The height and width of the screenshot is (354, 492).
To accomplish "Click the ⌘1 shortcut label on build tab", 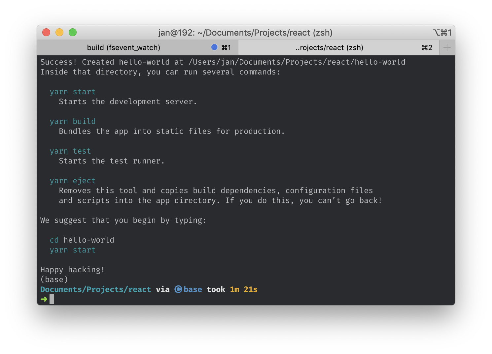I will [226, 47].
